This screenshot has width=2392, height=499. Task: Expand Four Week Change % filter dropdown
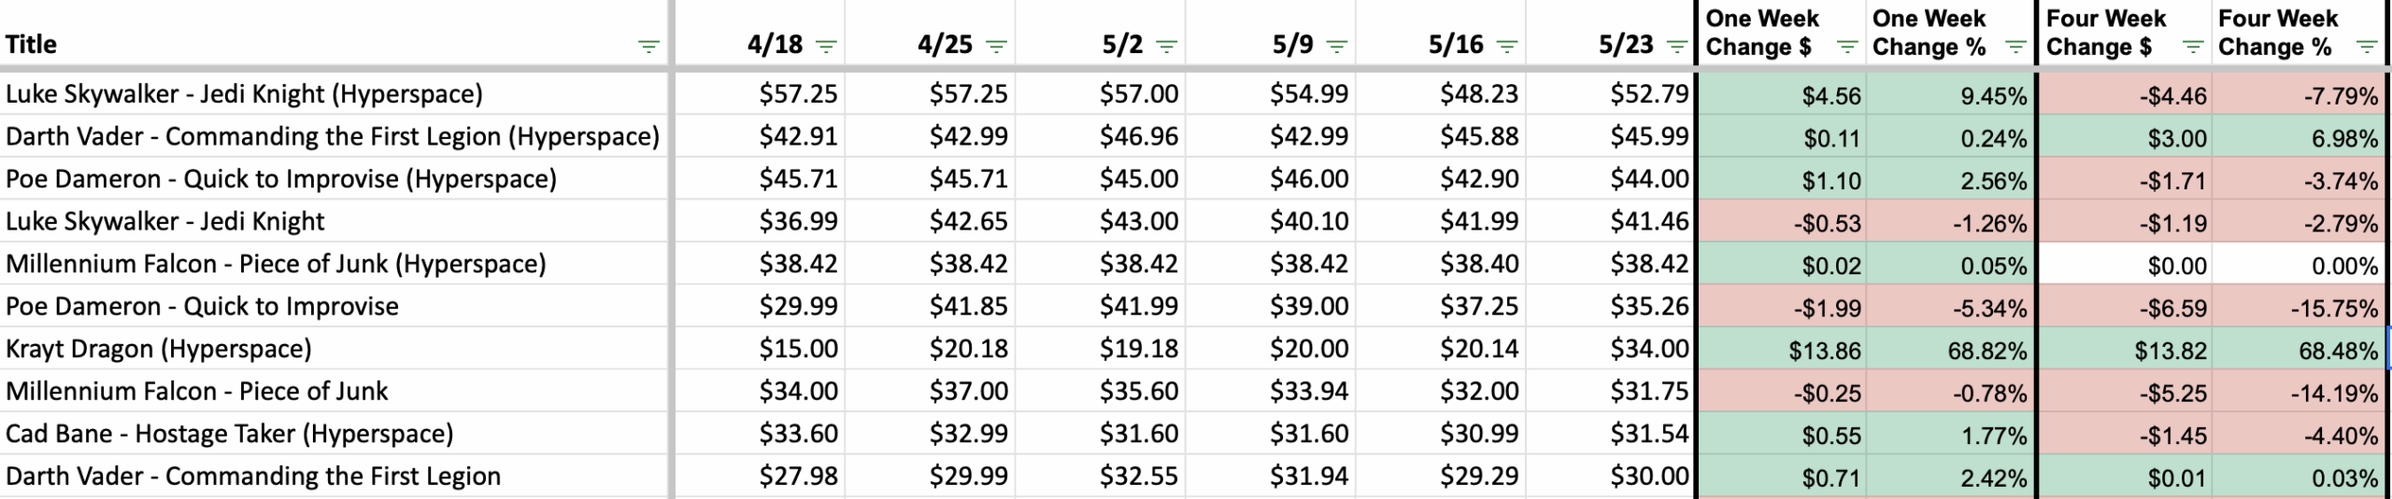2367,48
